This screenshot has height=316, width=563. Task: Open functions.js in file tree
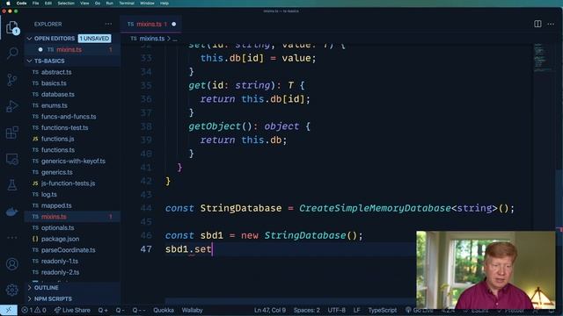pyautogui.click(x=57, y=139)
